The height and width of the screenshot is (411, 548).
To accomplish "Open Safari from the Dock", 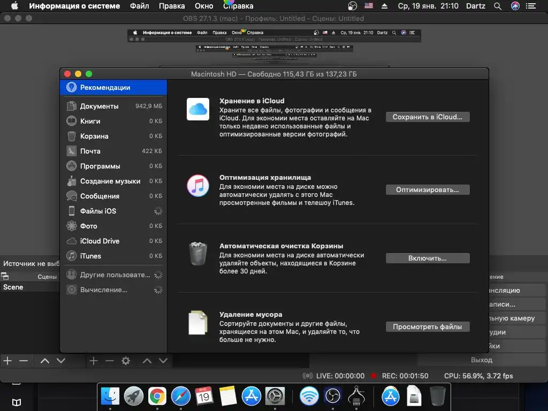I will pyautogui.click(x=181, y=397).
